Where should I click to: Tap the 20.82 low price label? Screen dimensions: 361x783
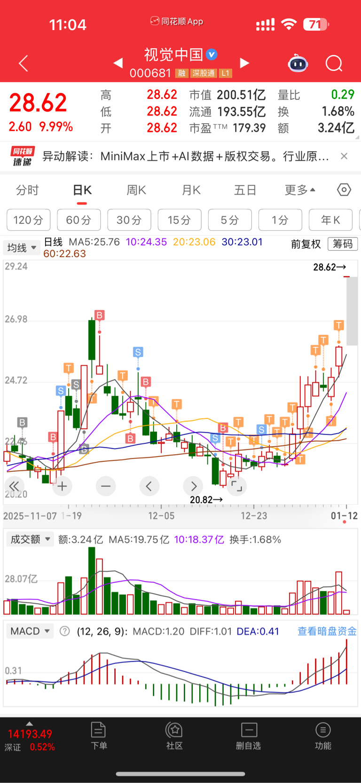(x=206, y=500)
